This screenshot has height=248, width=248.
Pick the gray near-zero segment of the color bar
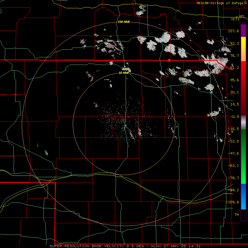(x=243, y=122)
